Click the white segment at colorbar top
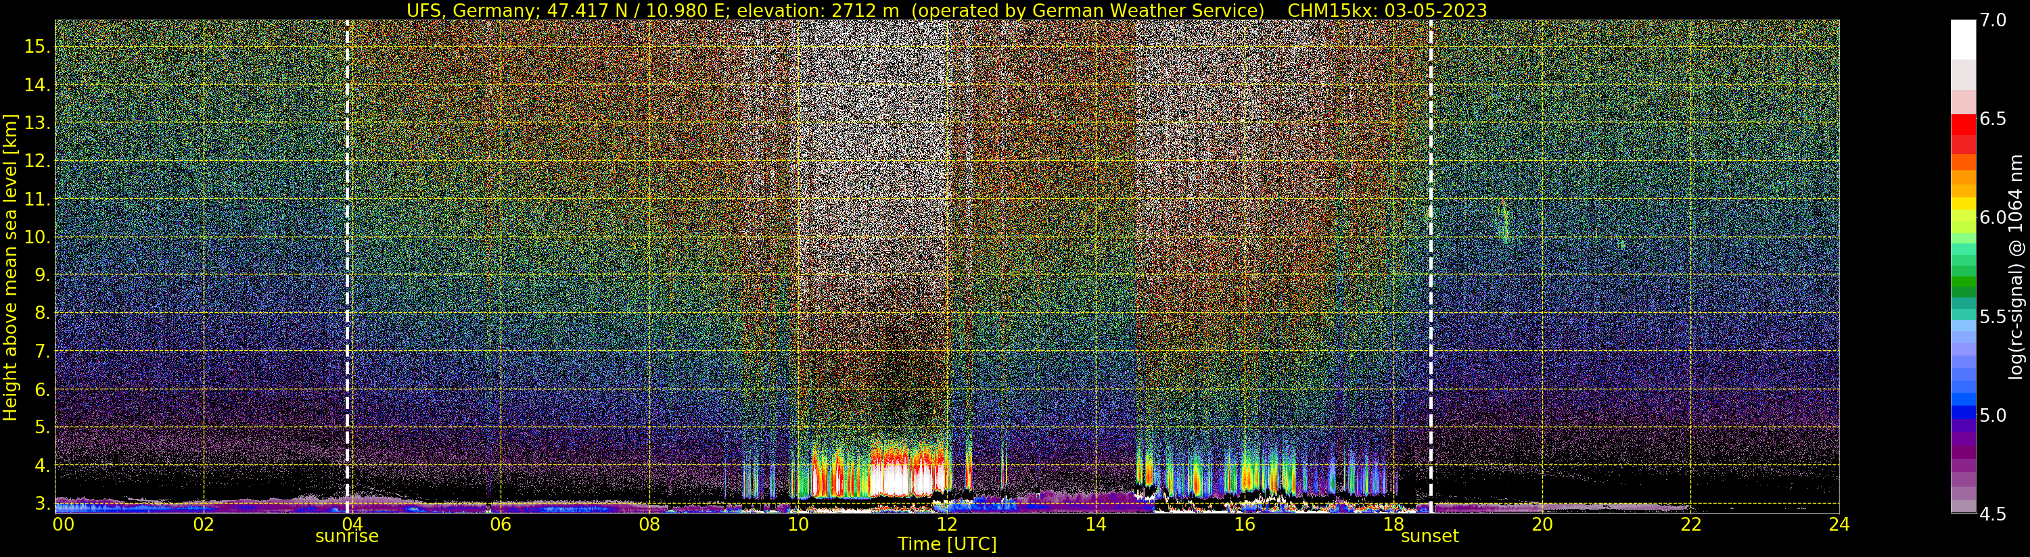Screen dimensions: 2030x557 click(1963, 39)
